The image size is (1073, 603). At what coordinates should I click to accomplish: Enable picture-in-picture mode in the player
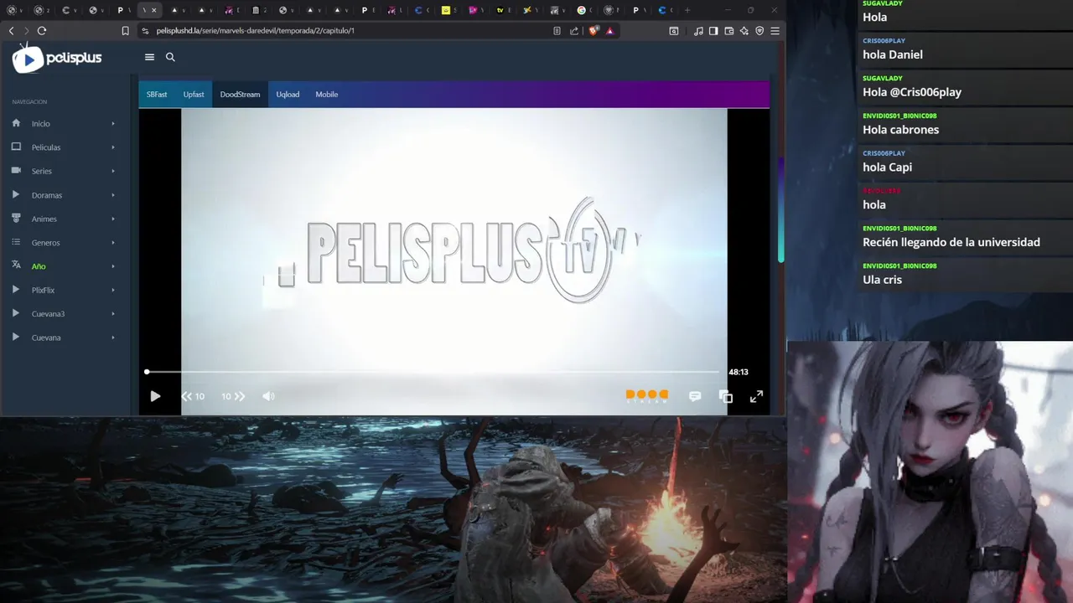click(726, 396)
